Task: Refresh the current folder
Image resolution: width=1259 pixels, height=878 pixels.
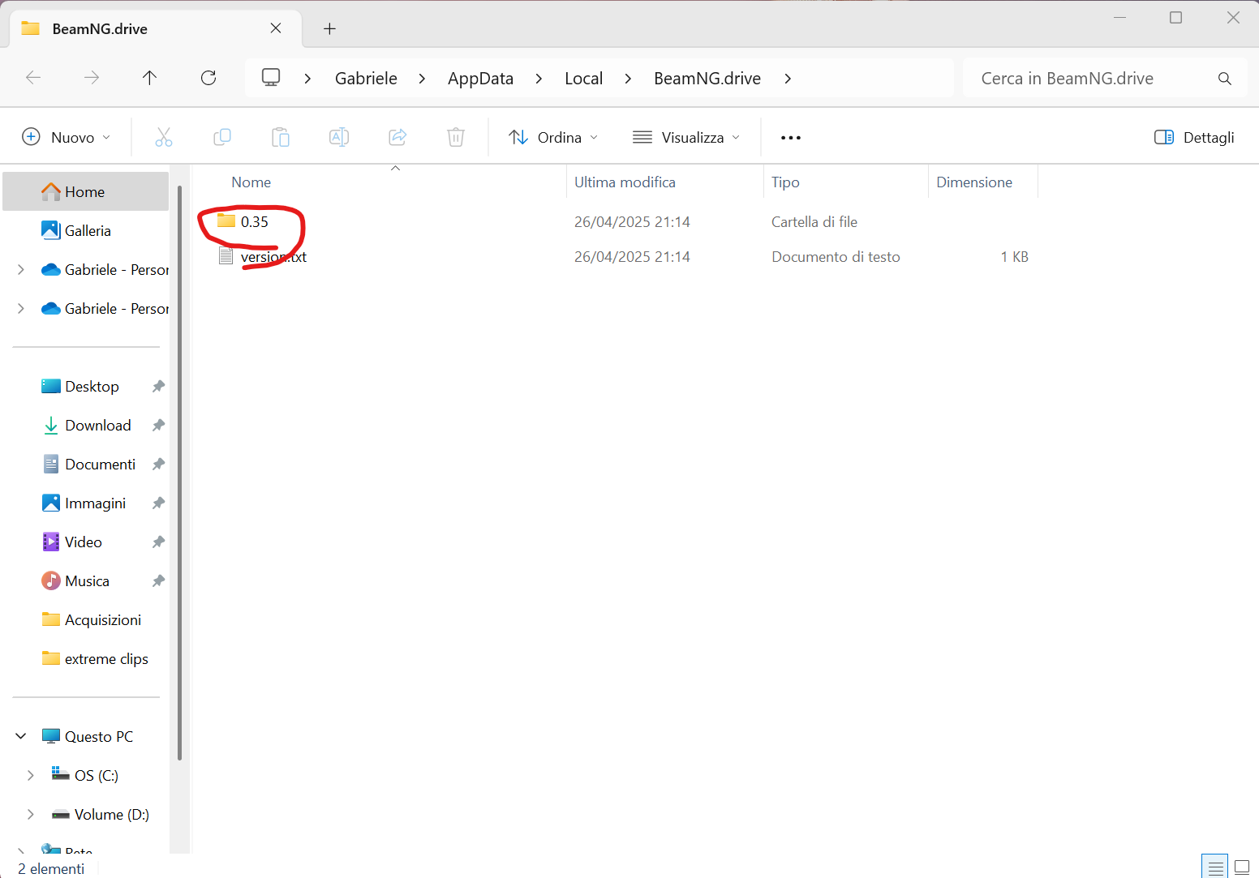Action: tap(208, 78)
